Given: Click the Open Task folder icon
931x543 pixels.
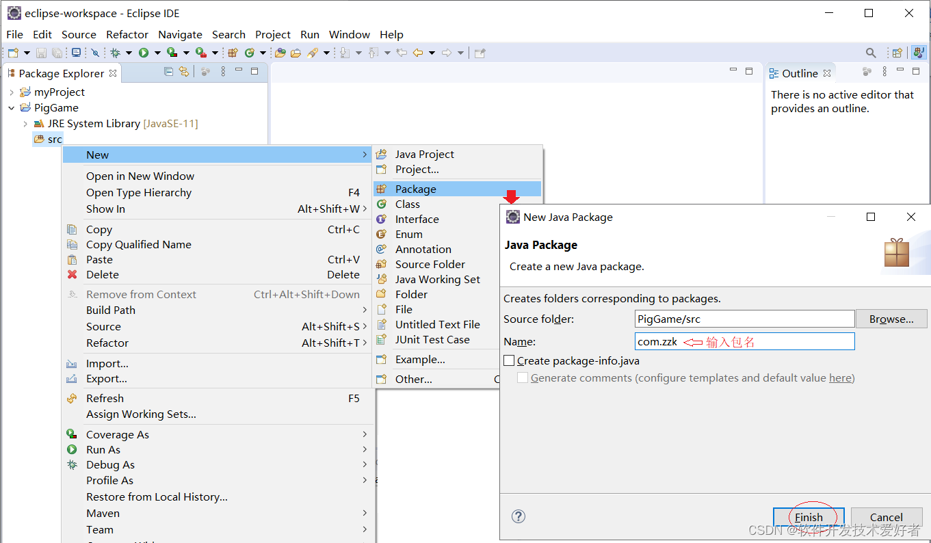Looking at the screenshot, I should pyautogui.click(x=296, y=53).
